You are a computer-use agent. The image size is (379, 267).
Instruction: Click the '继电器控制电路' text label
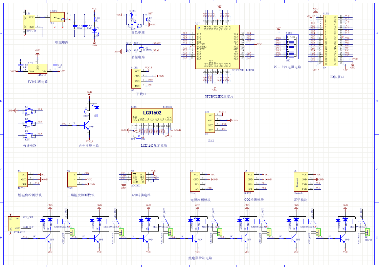200,258
